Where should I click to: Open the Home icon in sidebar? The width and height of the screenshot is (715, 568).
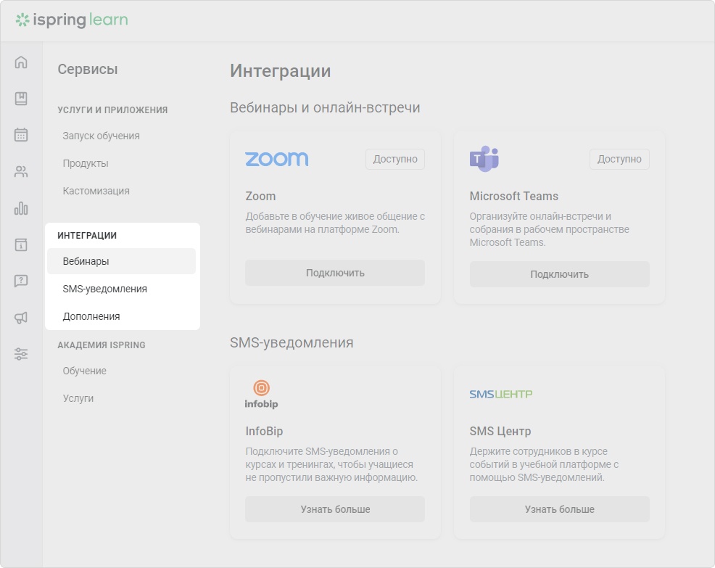[x=21, y=62]
